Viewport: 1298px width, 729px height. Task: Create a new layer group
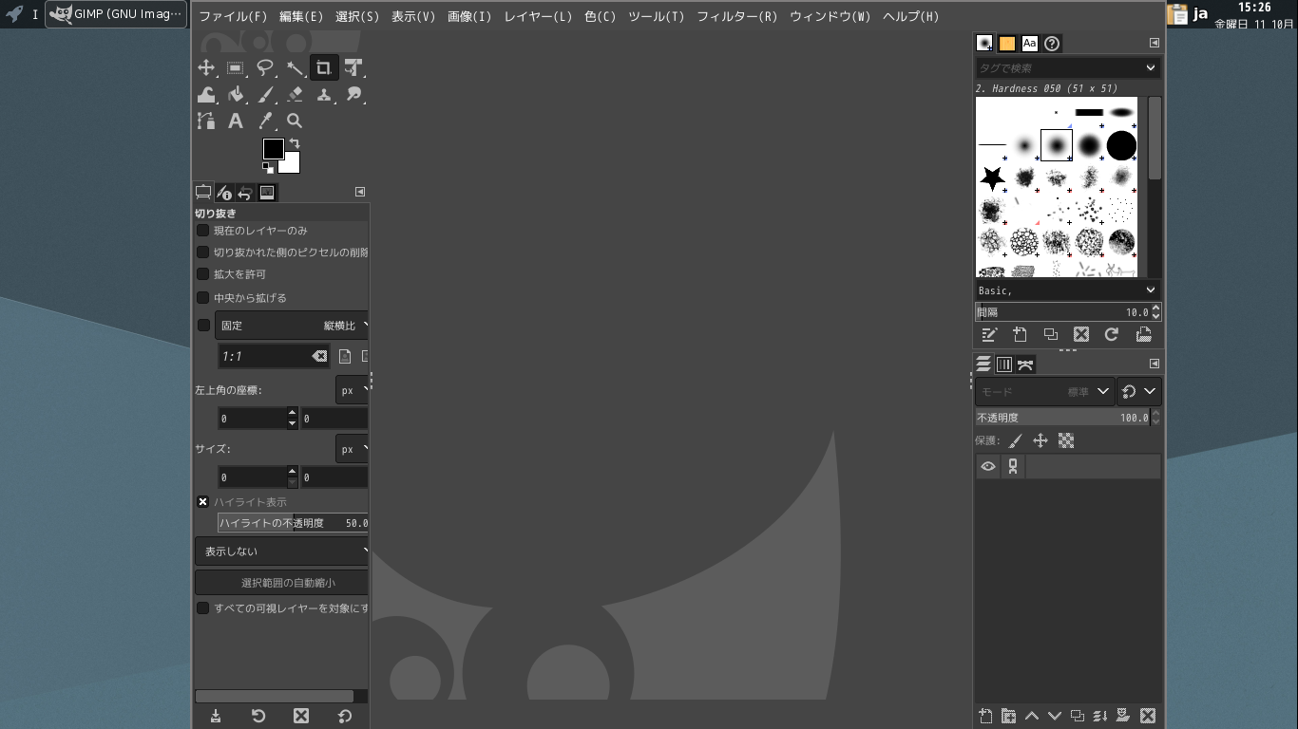[x=1008, y=716]
